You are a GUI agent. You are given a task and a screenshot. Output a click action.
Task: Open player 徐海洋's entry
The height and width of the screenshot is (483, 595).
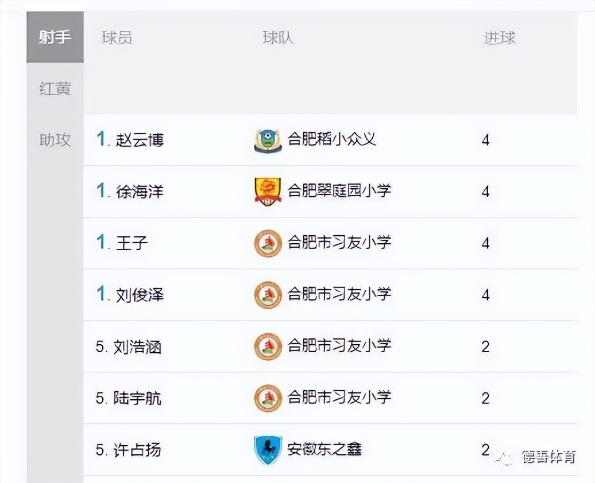pos(141,191)
